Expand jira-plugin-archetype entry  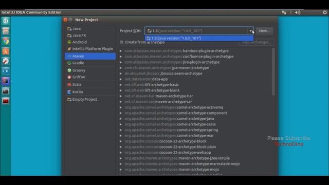(121, 62)
